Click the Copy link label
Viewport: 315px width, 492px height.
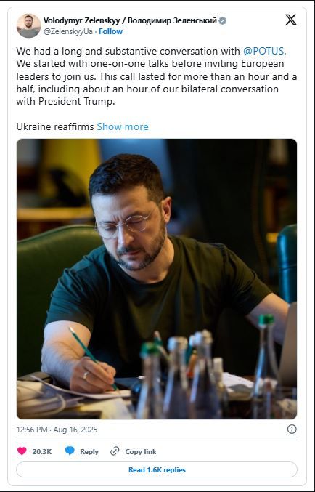coord(141,451)
